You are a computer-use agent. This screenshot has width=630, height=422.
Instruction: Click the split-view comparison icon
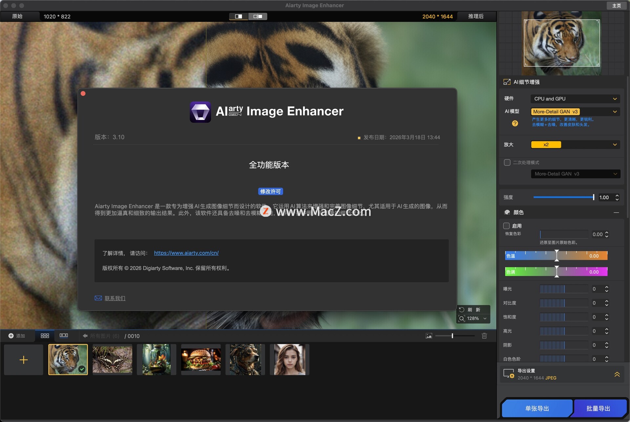239,16
